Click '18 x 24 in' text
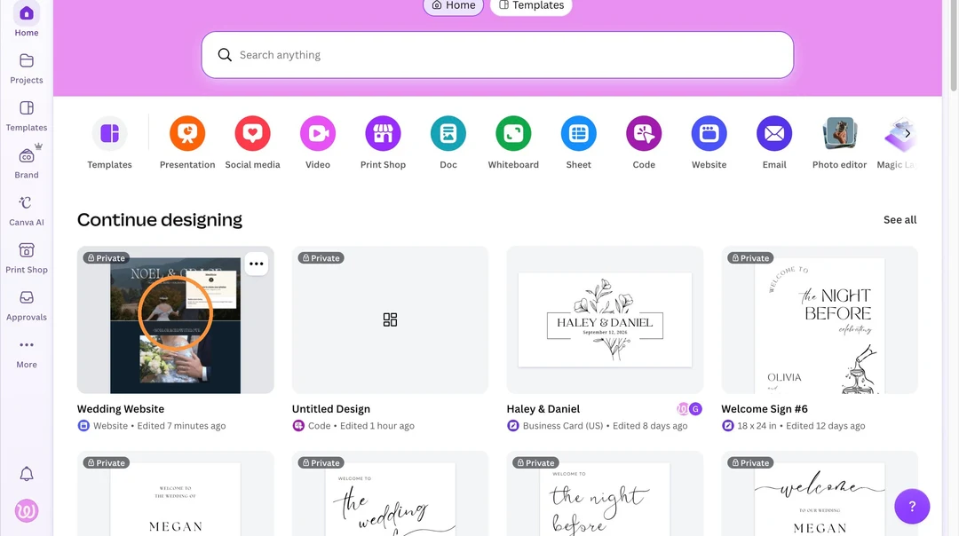This screenshot has width=959, height=536. [757, 426]
